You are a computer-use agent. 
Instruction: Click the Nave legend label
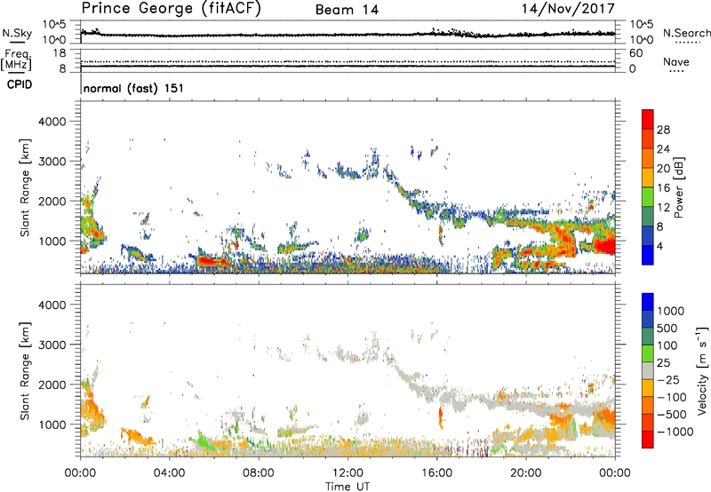676,61
